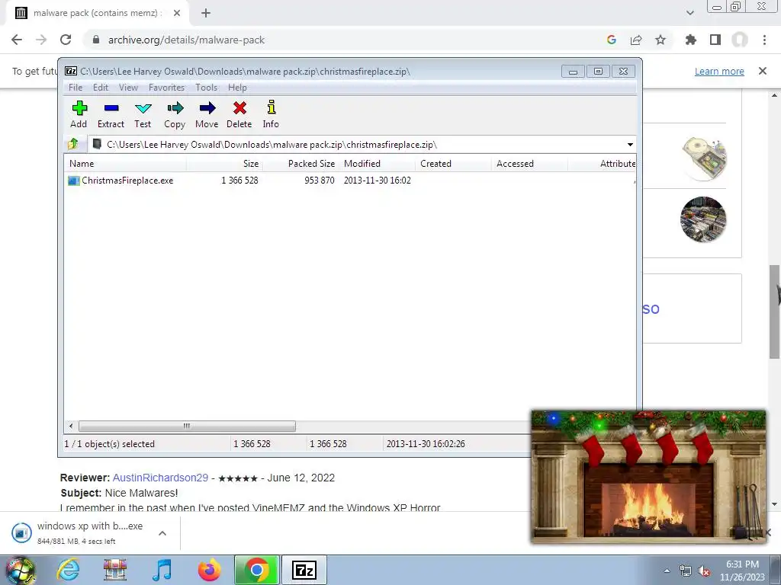Click the share page icon in Chrome

tap(636, 40)
